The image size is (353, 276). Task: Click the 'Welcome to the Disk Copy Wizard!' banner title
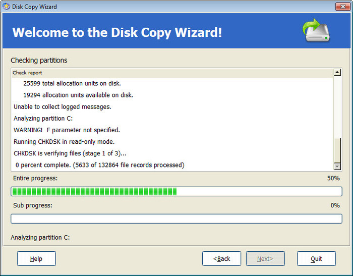click(x=117, y=32)
